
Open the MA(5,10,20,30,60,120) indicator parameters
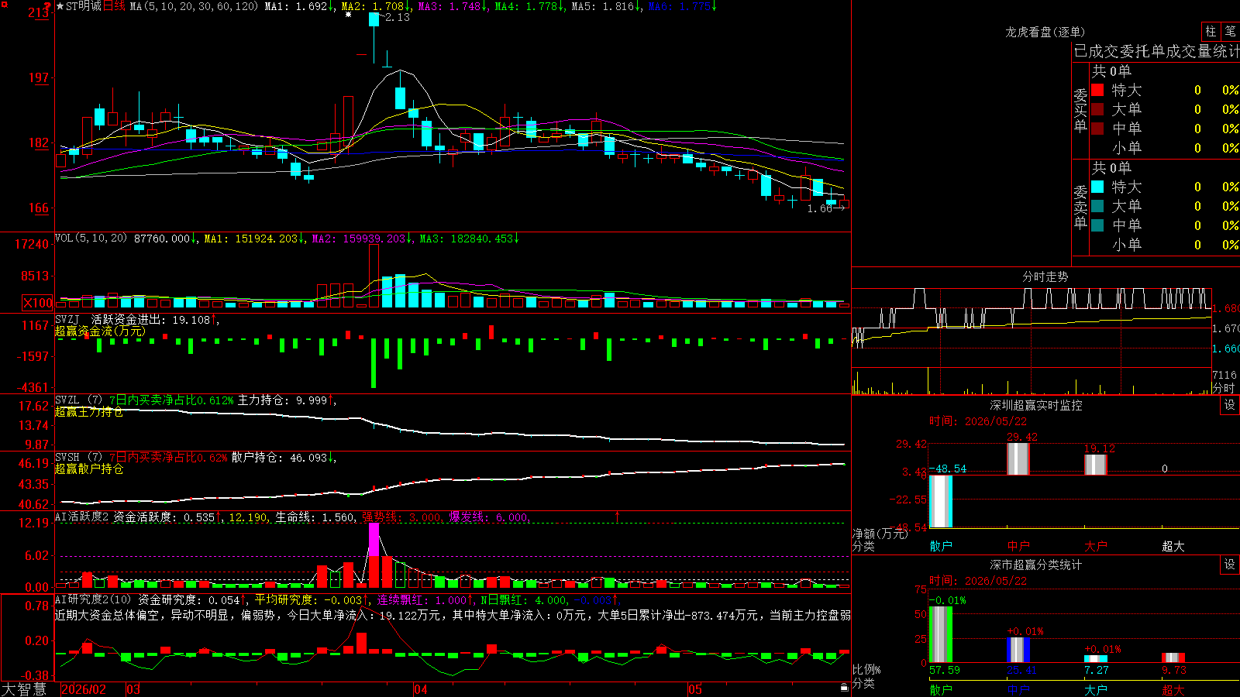pos(195,6)
